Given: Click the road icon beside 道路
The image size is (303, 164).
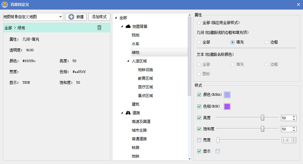Looking at the screenshot, I should coord(128,113).
